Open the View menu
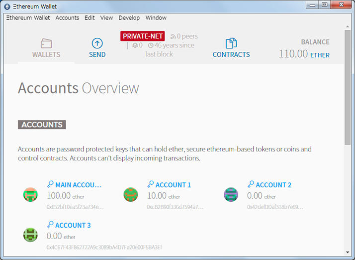355x260 pixels. click(106, 18)
